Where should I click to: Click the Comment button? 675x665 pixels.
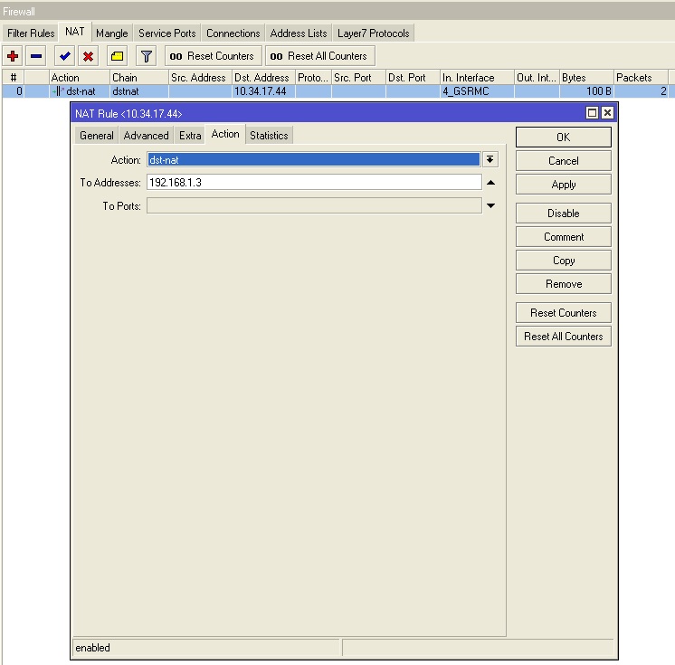click(563, 237)
